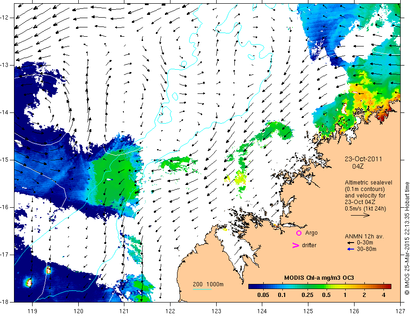Click the colorbar tick label '0.5'

(x=326, y=295)
